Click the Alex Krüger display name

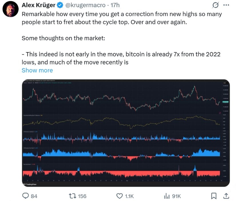[x=39, y=5]
